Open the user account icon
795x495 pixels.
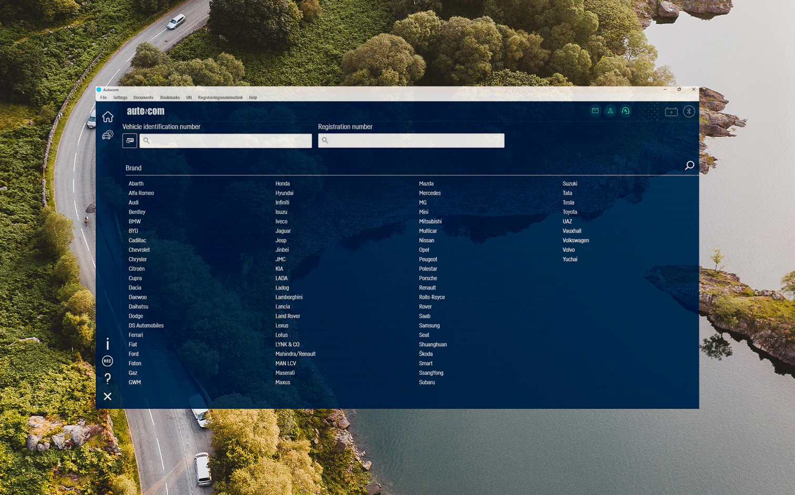pos(610,111)
